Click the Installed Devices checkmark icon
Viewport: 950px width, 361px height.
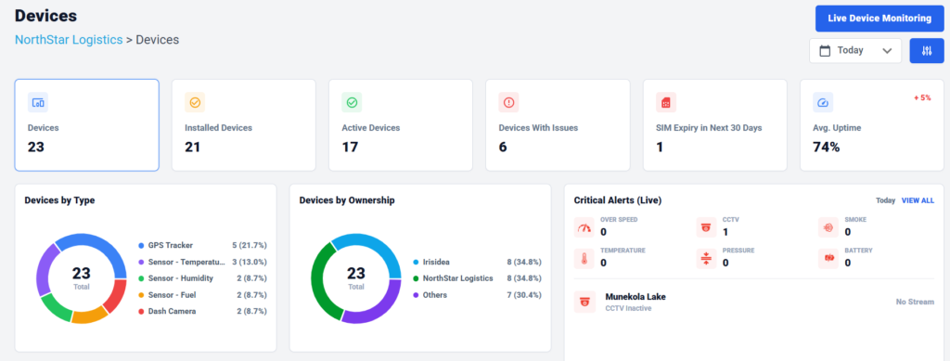click(x=195, y=102)
